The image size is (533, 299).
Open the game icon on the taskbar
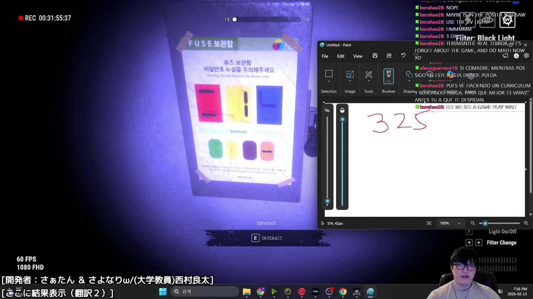pyautogui.click(x=356, y=292)
